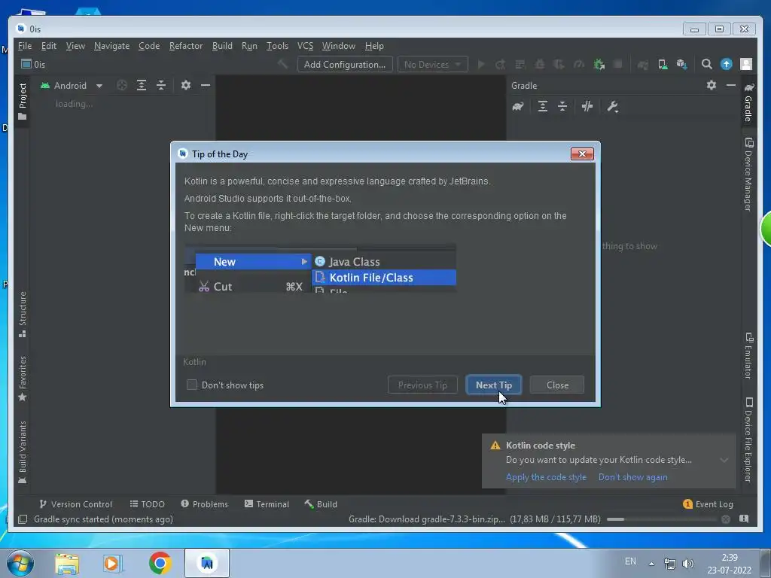
Task: Click the Next Tip button
Action: pyautogui.click(x=494, y=385)
